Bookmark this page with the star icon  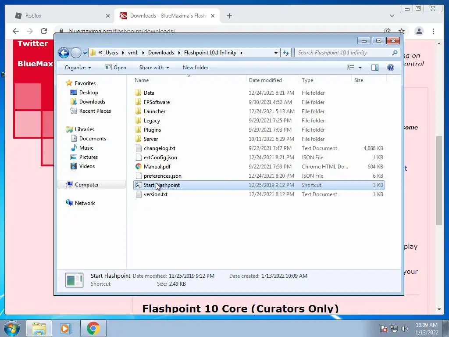[x=402, y=31]
